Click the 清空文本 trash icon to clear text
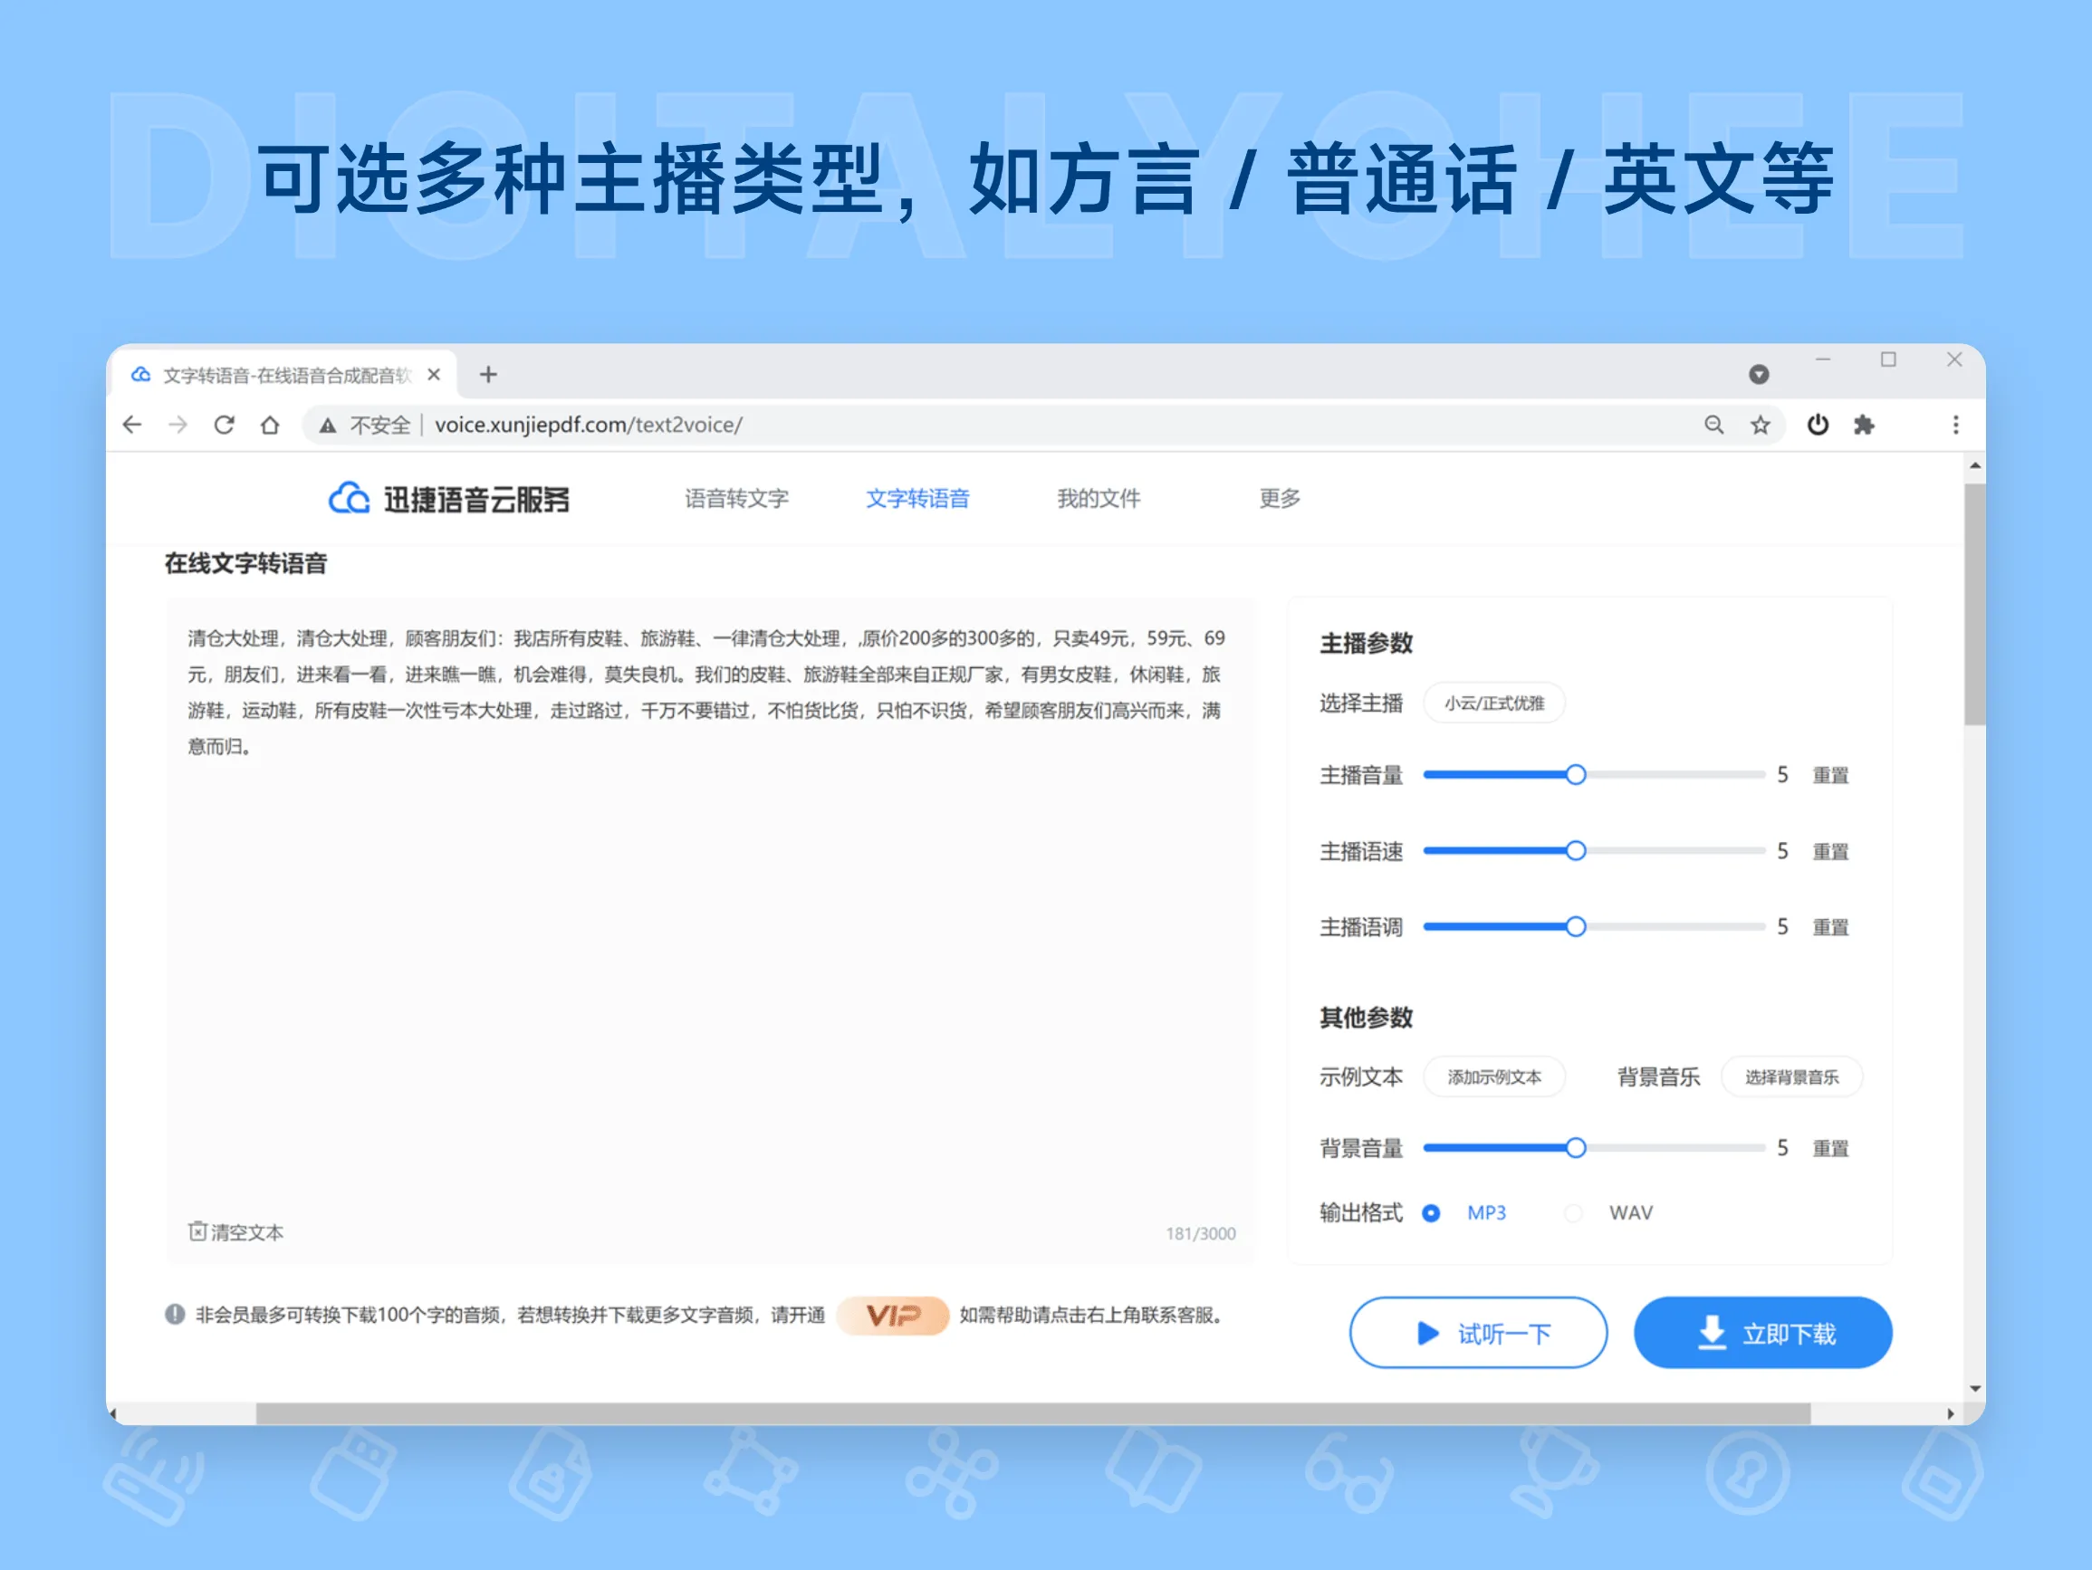This screenshot has width=2092, height=1570. tap(197, 1230)
